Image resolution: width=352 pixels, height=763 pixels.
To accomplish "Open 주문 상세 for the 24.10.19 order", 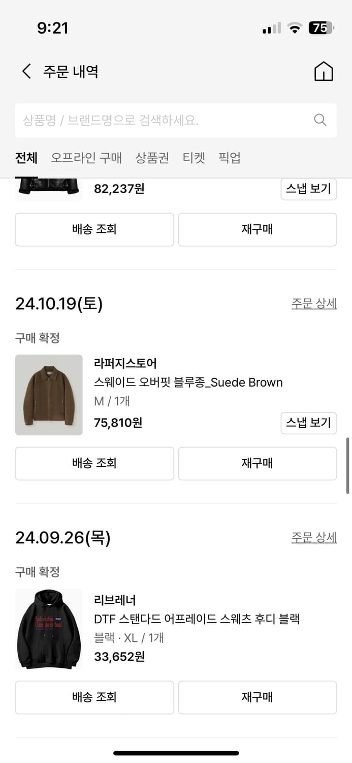I will (x=314, y=303).
